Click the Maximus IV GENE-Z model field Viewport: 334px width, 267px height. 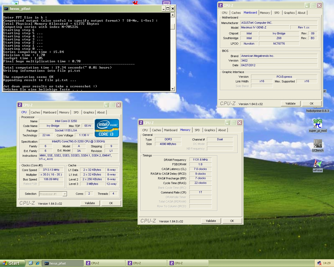pos(265,27)
